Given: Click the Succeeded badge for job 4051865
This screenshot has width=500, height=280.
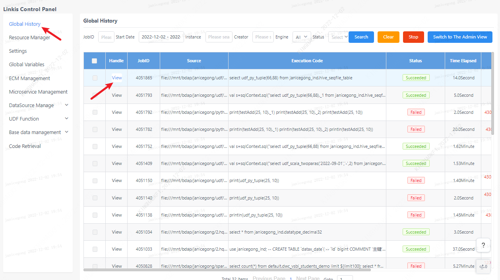Looking at the screenshot, I should click(416, 78).
